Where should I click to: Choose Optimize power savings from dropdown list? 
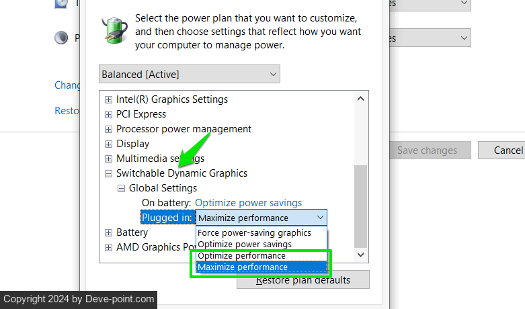(x=245, y=245)
